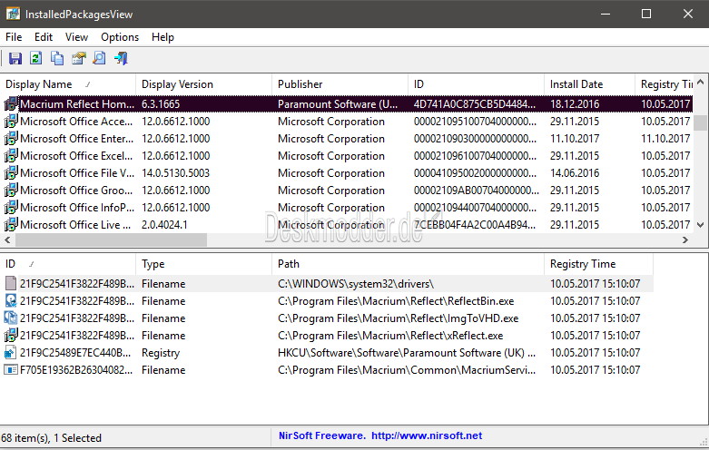Click version 14.0.5130.5003 cell

pyautogui.click(x=175, y=173)
